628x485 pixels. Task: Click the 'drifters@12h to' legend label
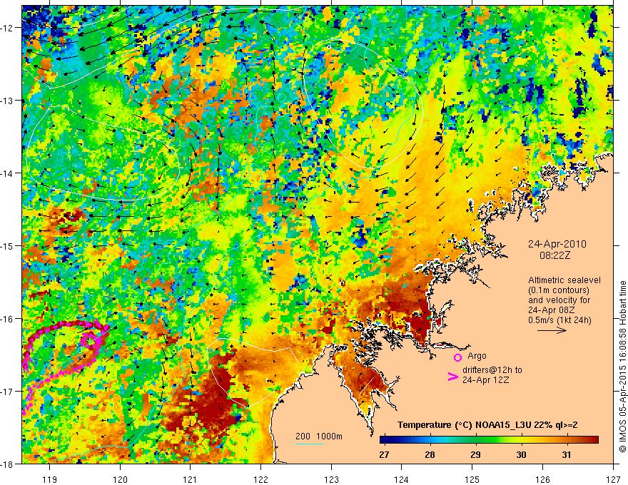click(492, 369)
